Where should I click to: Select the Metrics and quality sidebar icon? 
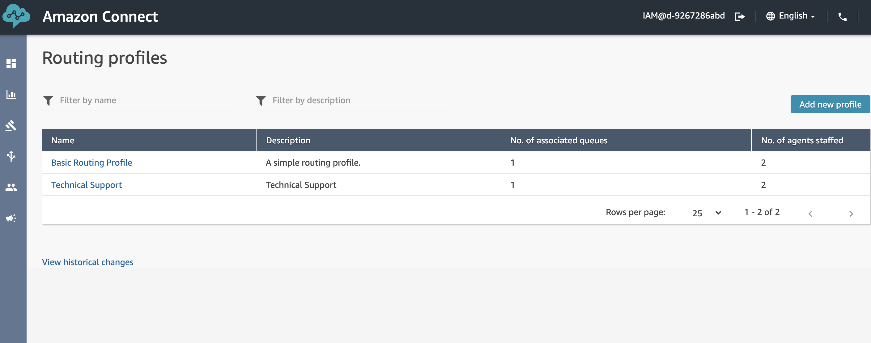tap(11, 95)
